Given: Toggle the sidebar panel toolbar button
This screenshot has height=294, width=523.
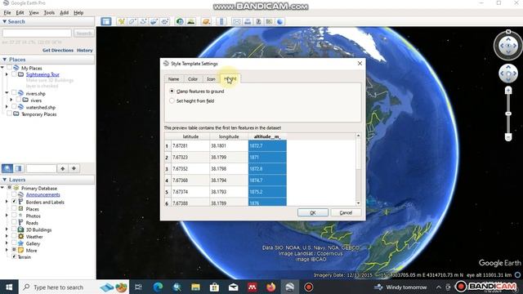Looking at the screenshot, I should pyautogui.click(x=106, y=22).
